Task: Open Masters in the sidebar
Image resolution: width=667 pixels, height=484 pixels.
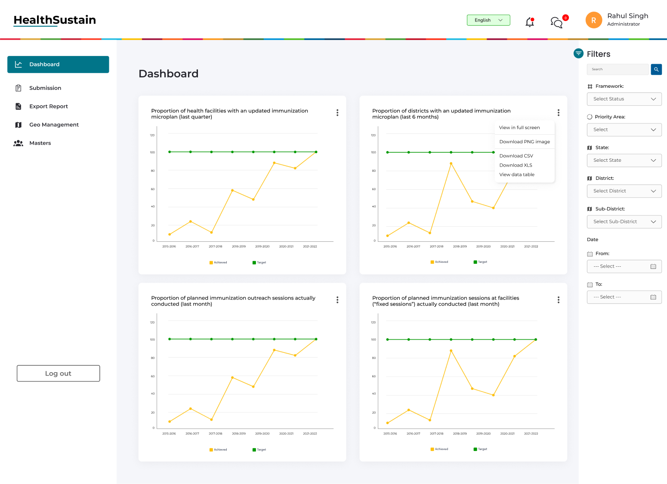Action: 40,143
